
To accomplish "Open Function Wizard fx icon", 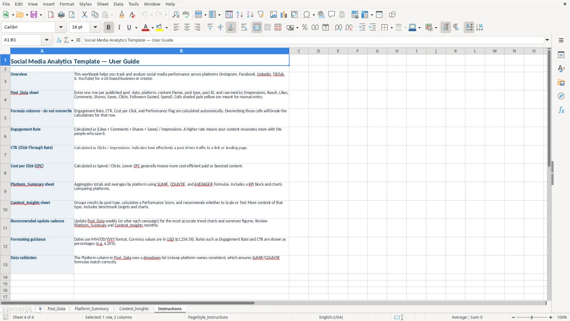I will coord(59,40).
